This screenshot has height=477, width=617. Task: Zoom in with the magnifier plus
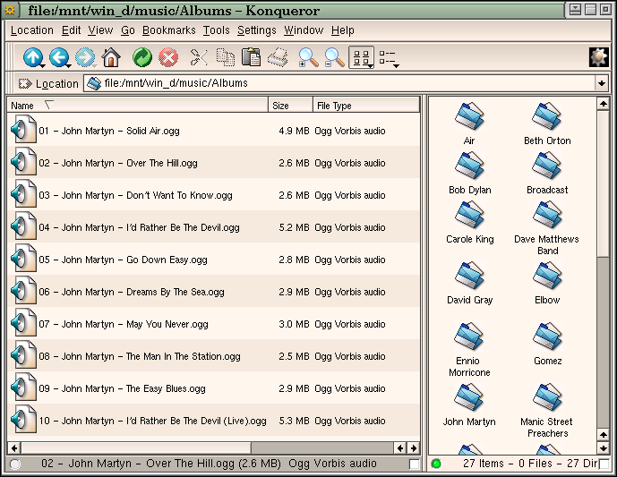tap(308, 57)
